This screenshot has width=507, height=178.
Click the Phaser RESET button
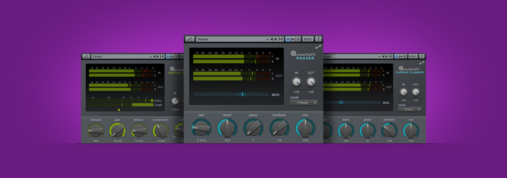(x=308, y=39)
